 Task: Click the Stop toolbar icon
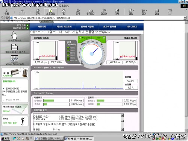click(38, 11)
